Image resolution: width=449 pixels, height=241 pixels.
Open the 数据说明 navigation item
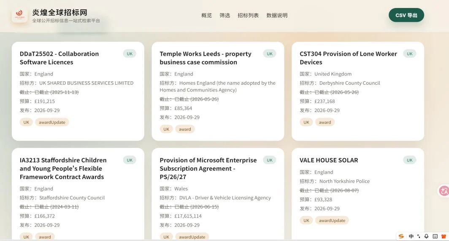277,16
